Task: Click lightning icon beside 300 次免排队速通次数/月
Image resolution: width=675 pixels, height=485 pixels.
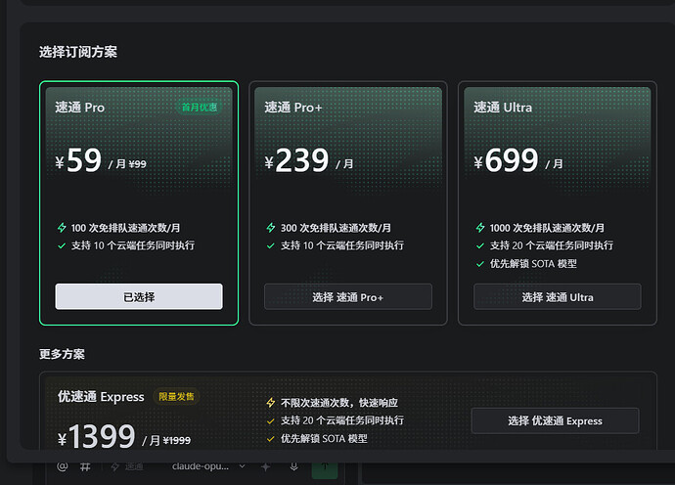Action: click(271, 227)
